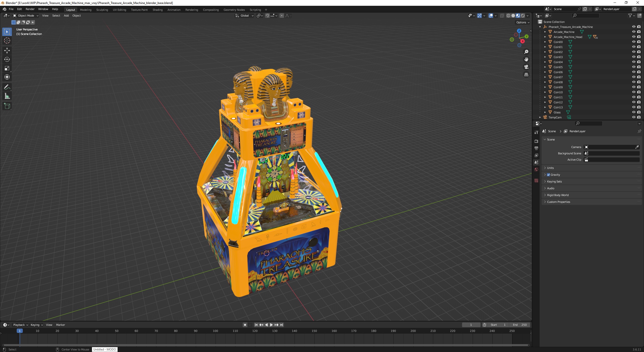Image resolution: width=644 pixels, height=352 pixels.
Task: Click the timeline horizontal scrollbar
Action: [x=266, y=345]
